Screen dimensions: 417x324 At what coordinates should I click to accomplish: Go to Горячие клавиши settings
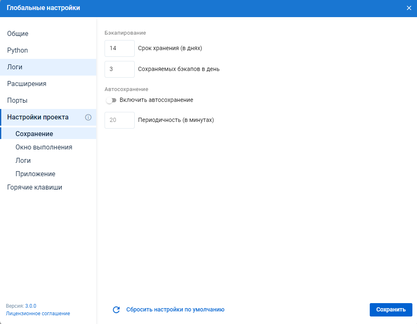click(x=35, y=187)
